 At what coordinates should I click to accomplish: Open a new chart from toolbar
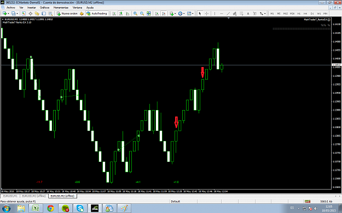pyautogui.click(x=4, y=14)
